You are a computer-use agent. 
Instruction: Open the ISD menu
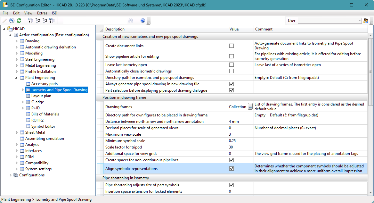[x=55, y=13]
